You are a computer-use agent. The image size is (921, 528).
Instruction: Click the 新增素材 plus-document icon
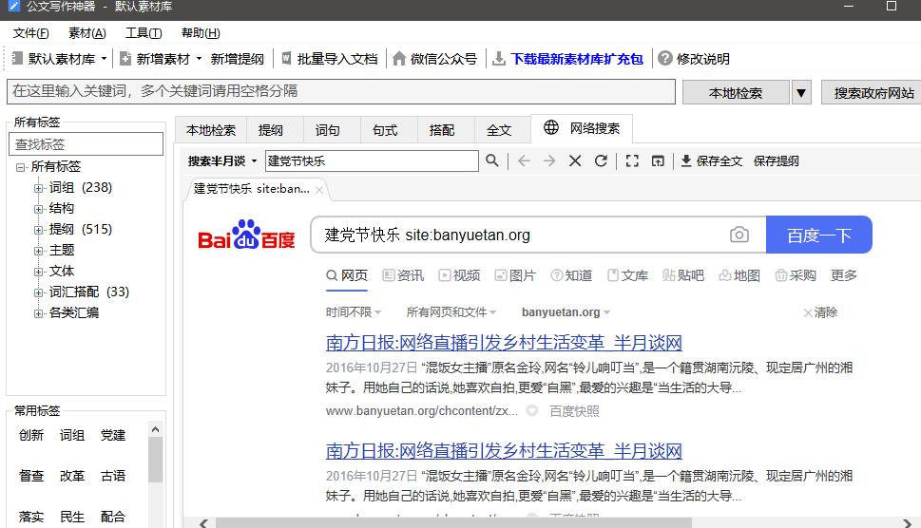pos(125,59)
